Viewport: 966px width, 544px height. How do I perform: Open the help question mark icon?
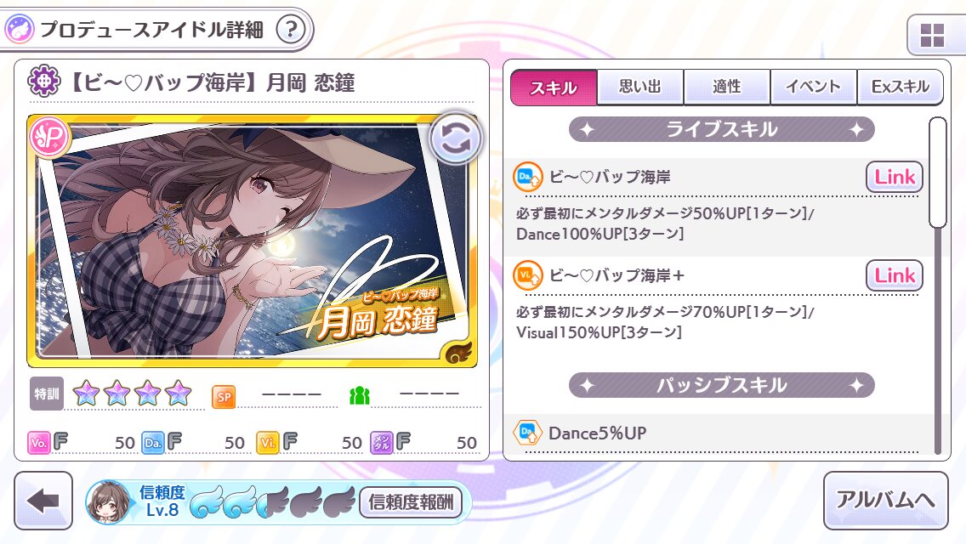291,29
